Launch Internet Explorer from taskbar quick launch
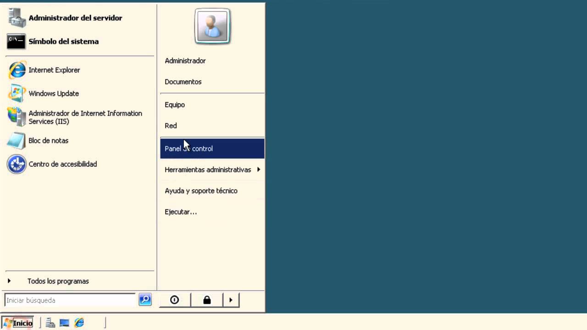The image size is (587, 330). 79,323
